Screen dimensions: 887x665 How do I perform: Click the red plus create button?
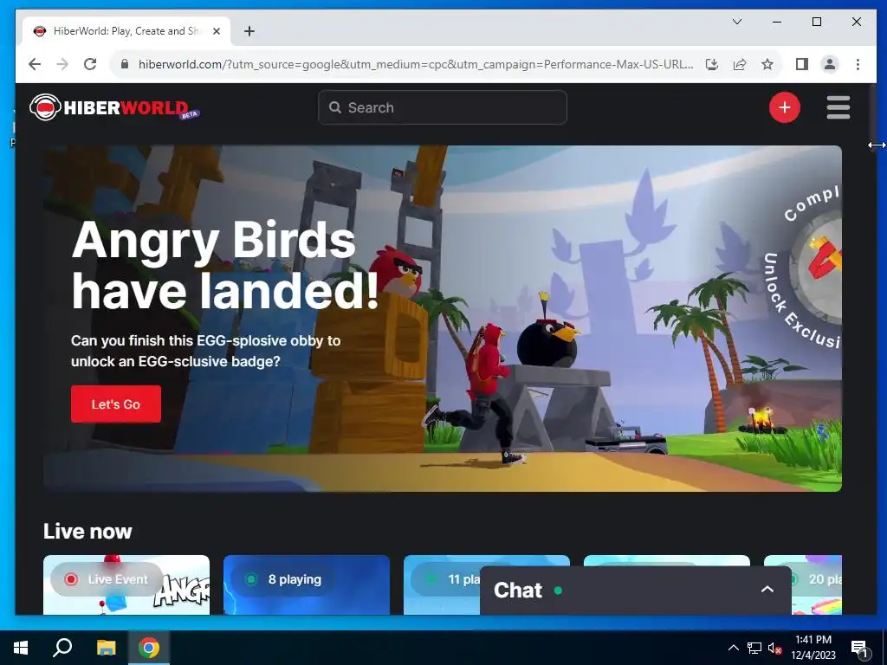(784, 107)
